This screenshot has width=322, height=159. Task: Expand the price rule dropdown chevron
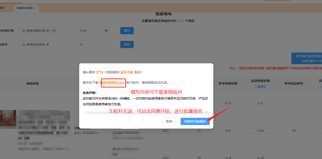(74, 30)
